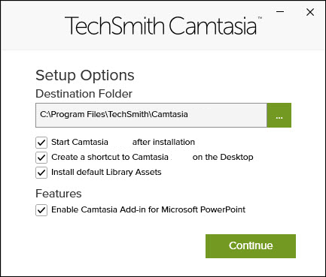Click the Destination Folder label
326x277 pixels.
84,94
